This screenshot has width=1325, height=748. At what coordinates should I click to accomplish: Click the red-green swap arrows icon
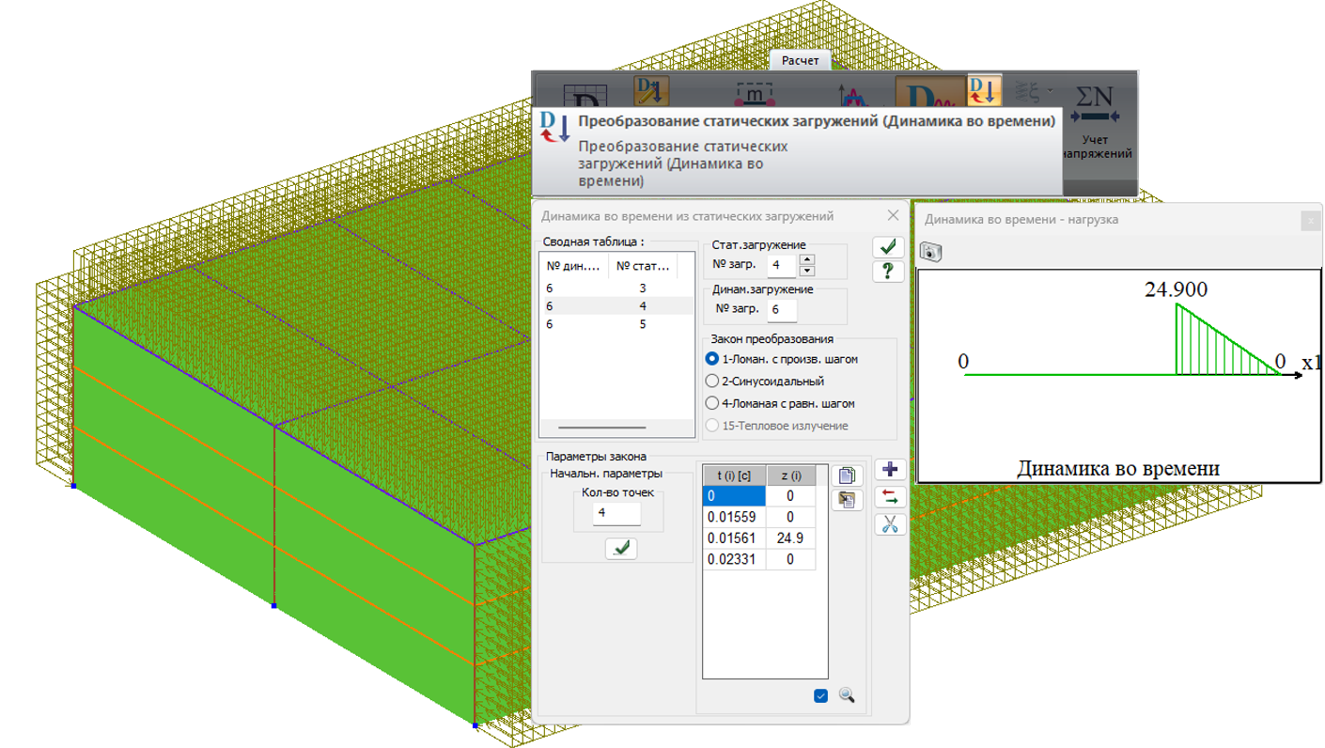pyautogui.click(x=890, y=496)
